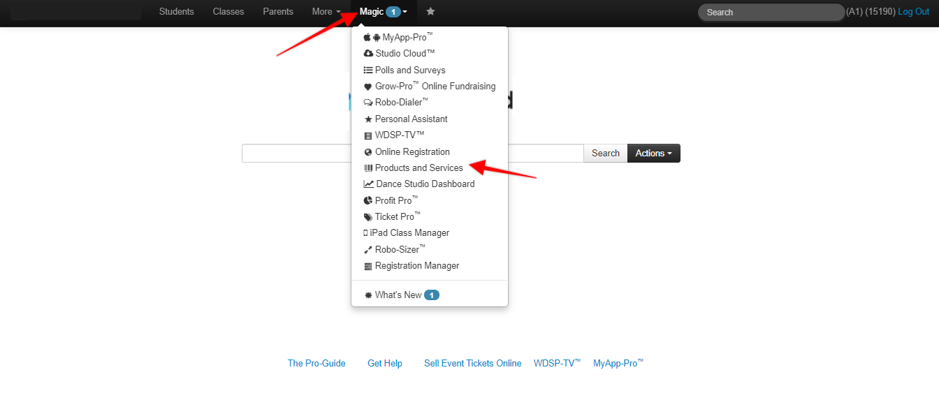Image resolution: width=939 pixels, height=393 pixels.
Task: Open The Pro-Guide footer link
Action: click(x=316, y=364)
